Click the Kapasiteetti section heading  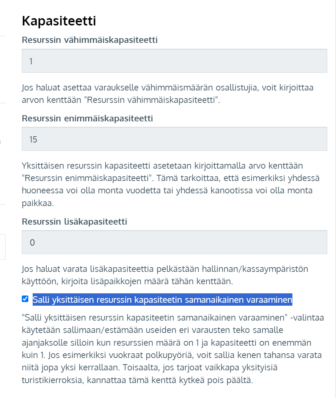pyautogui.click(x=59, y=21)
